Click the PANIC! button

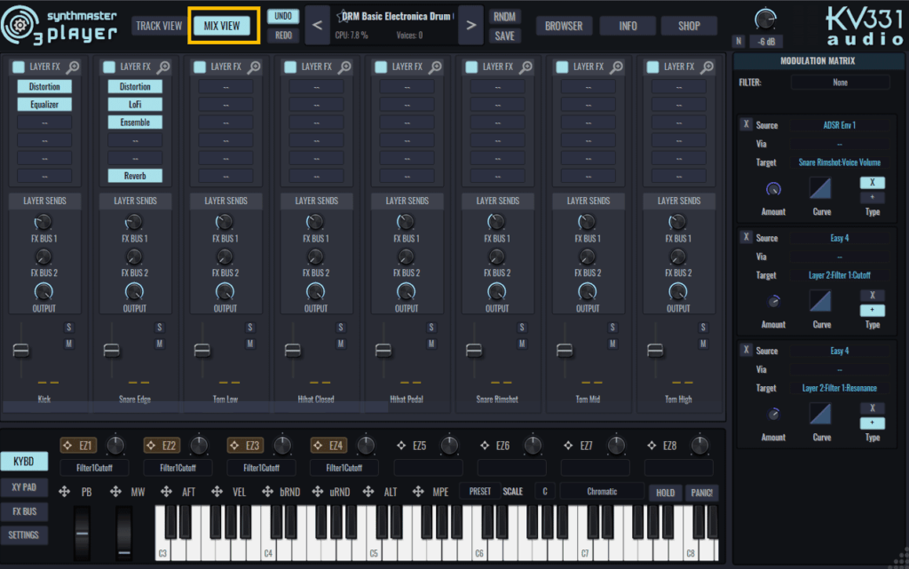[701, 493]
